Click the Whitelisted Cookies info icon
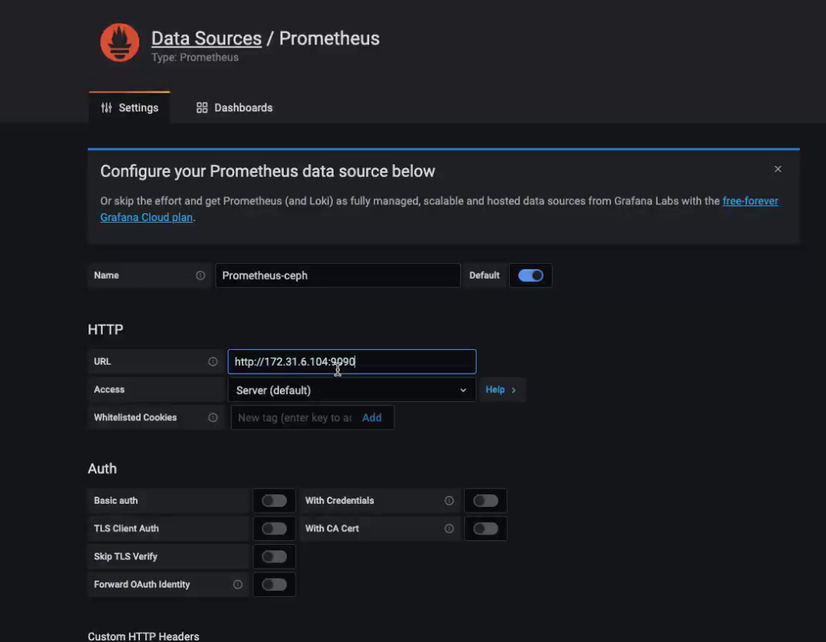The height and width of the screenshot is (642, 826). (213, 417)
